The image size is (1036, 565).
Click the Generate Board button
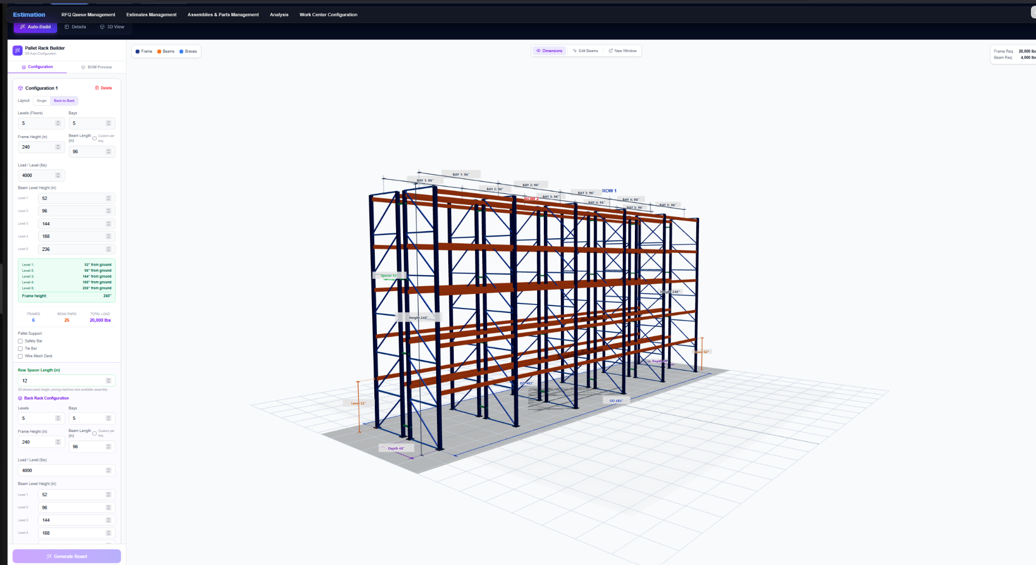tap(67, 556)
